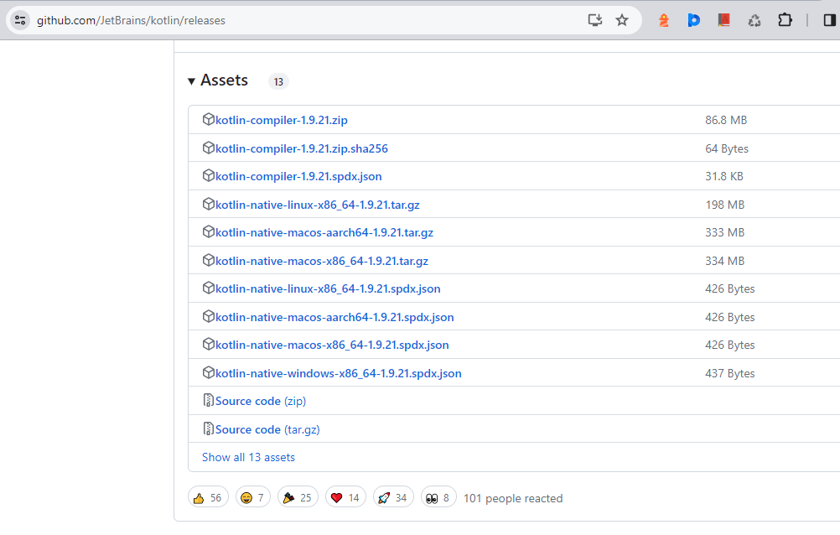Click the zip file icon beside Source code (tar.gz)

tap(209, 429)
